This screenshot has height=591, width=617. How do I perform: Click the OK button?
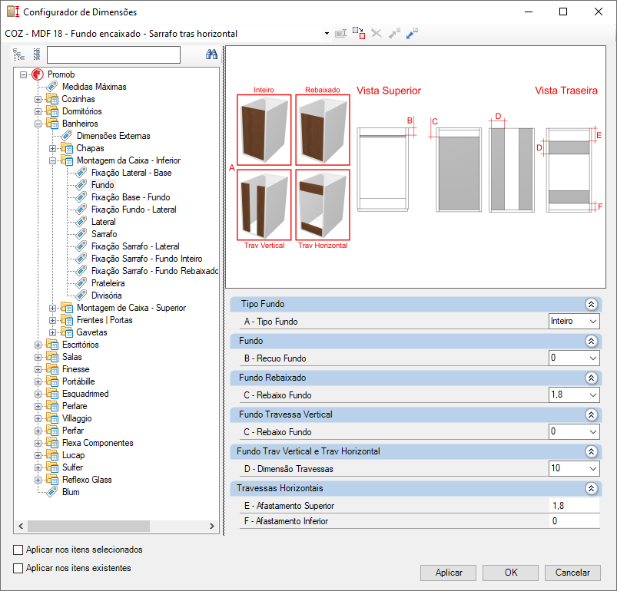coord(511,573)
